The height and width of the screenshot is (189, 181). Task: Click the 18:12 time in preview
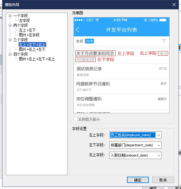coord(163,53)
